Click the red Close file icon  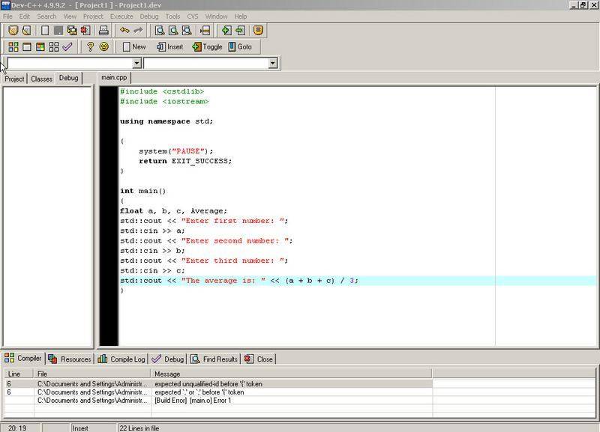(x=85, y=31)
